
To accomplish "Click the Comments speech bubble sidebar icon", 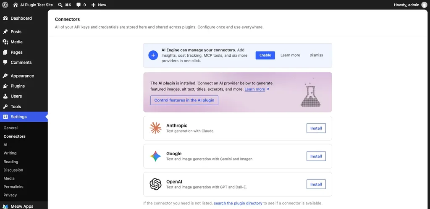I will tap(5, 62).
